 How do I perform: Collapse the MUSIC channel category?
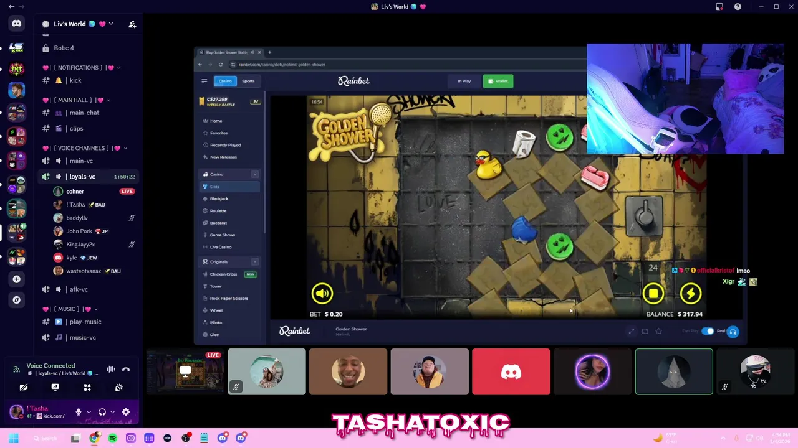(x=69, y=309)
